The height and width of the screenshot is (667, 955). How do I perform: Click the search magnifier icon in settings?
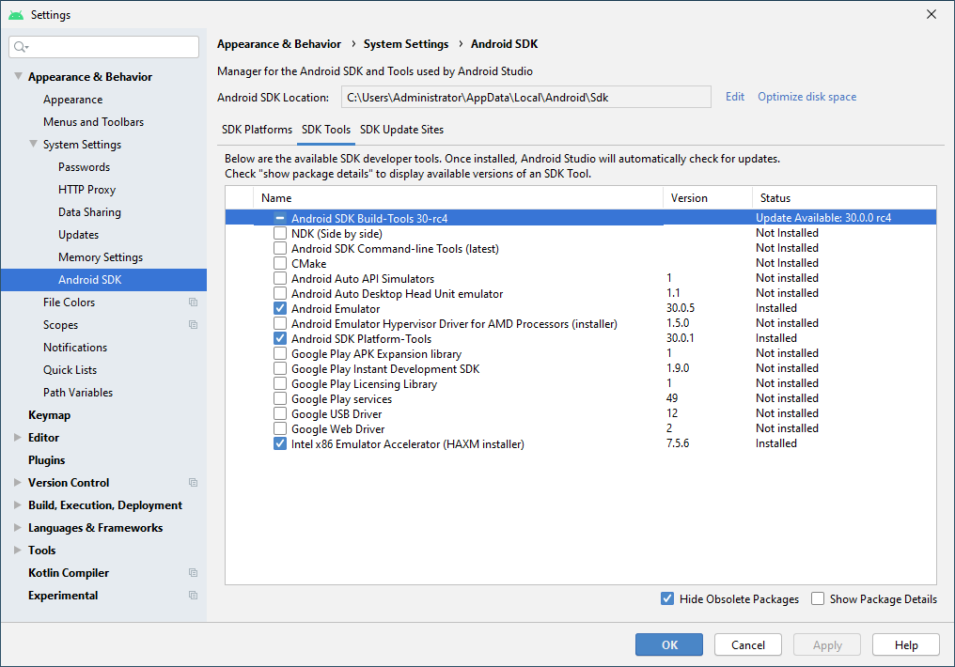[21, 47]
